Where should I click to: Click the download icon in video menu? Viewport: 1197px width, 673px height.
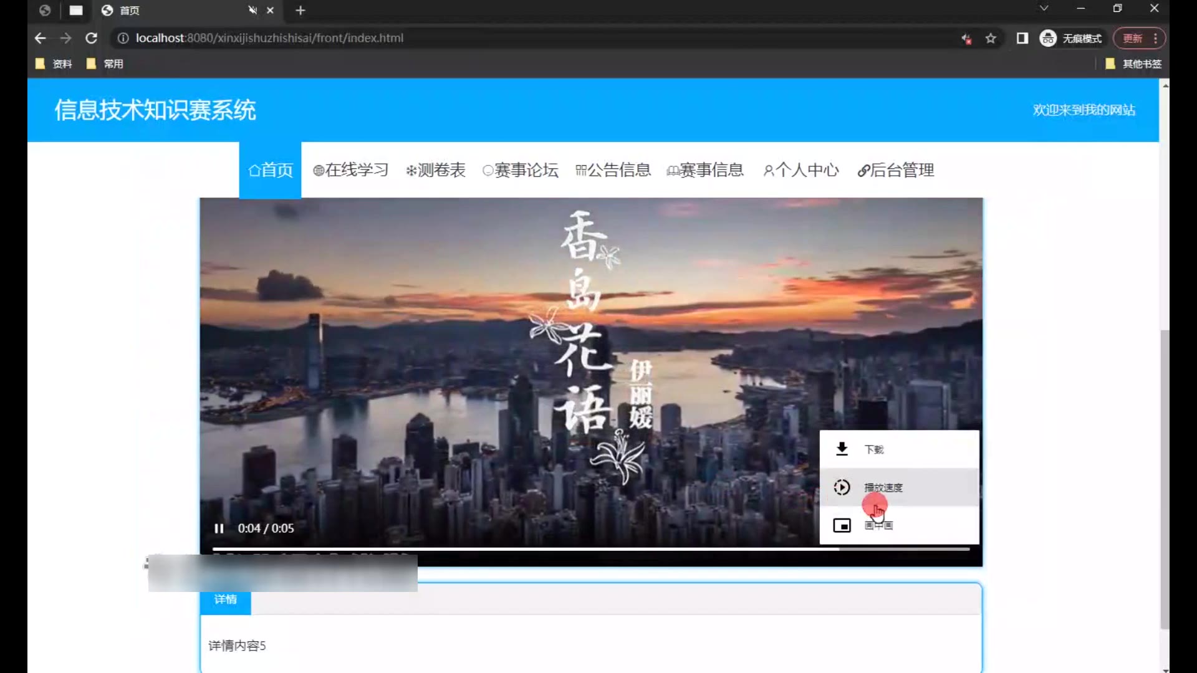(x=842, y=449)
